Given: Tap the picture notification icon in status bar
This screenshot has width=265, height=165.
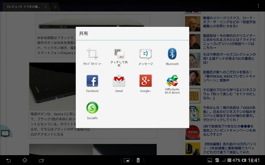Looking at the screenshot, I should [x=210, y=160].
